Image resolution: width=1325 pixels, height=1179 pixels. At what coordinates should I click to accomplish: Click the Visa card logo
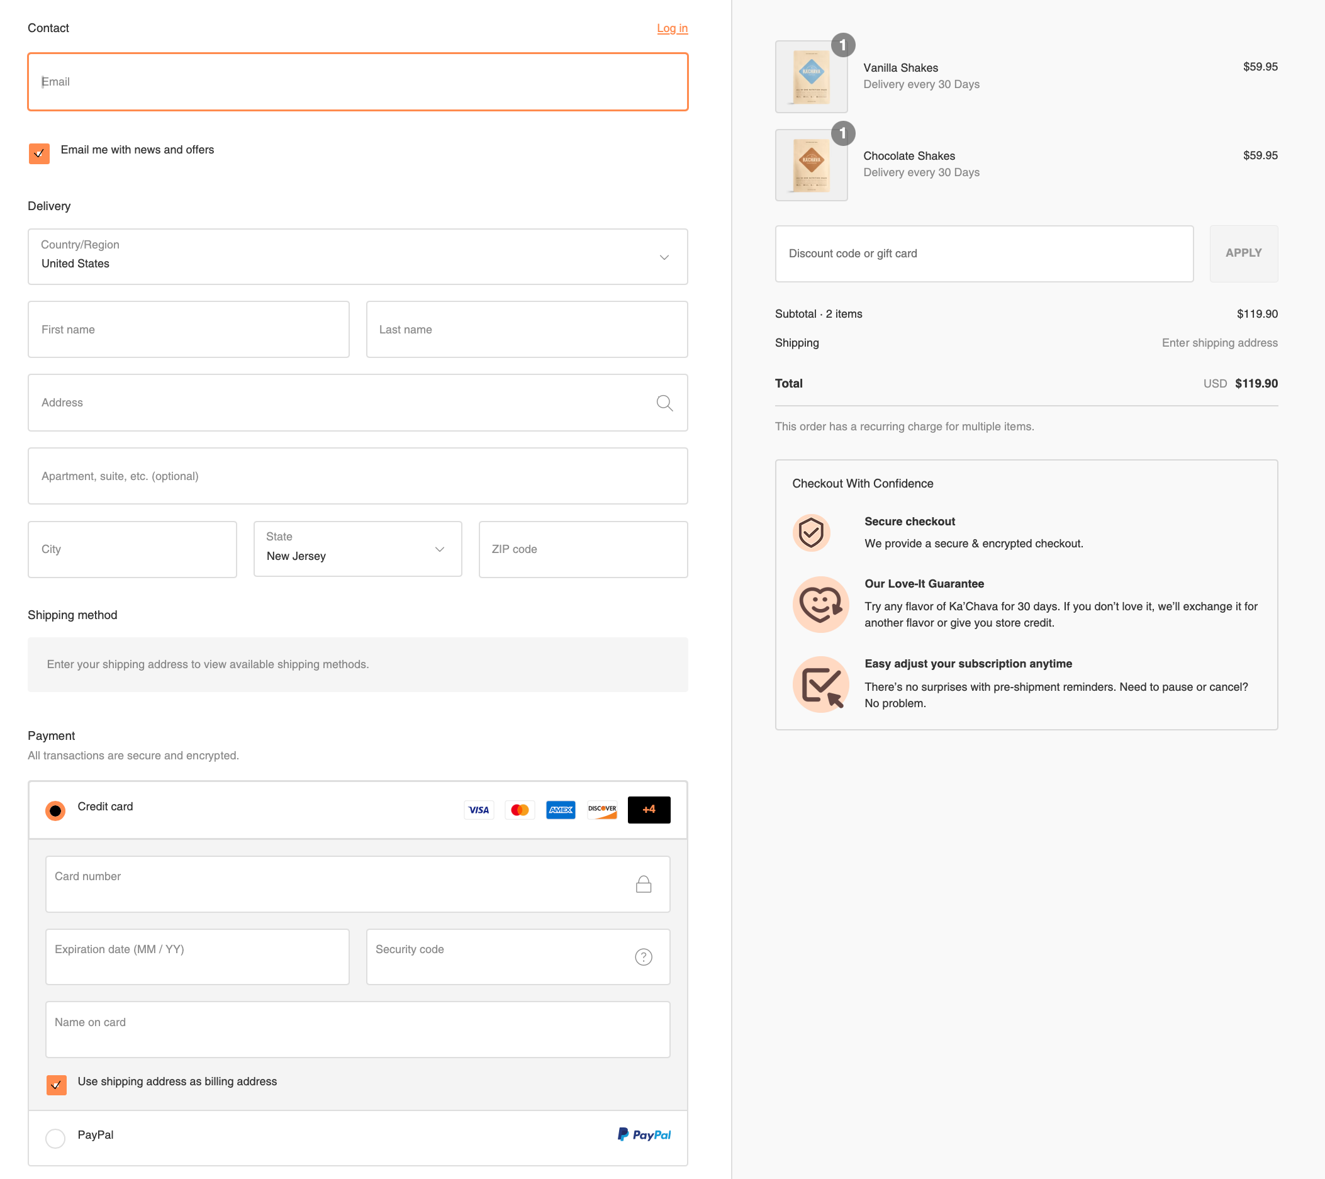478,810
